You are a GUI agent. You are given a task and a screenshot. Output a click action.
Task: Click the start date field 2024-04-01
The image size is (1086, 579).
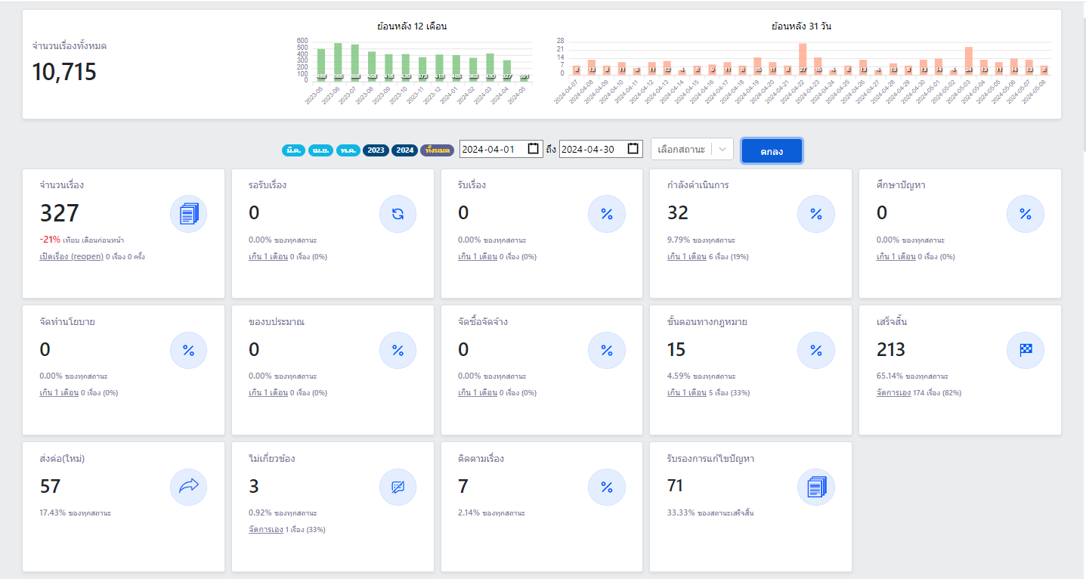(x=491, y=149)
